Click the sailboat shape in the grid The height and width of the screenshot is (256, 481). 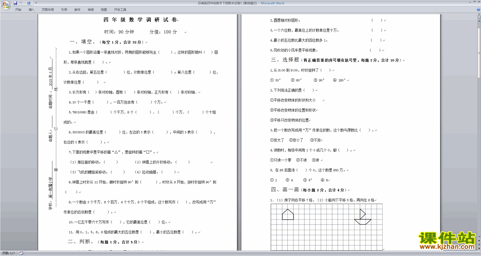click(363, 217)
